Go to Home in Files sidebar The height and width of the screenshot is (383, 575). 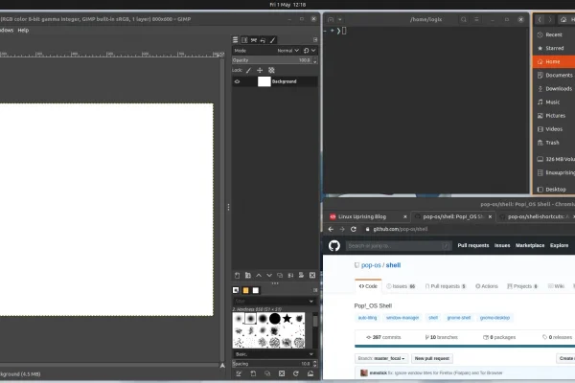pyautogui.click(x=554, y=61)
